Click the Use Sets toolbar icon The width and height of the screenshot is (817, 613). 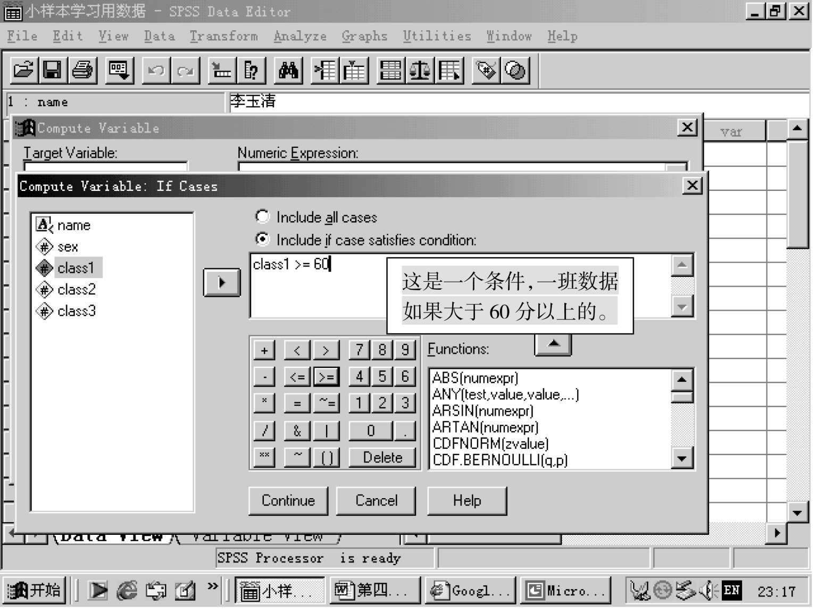pos(515,70)
